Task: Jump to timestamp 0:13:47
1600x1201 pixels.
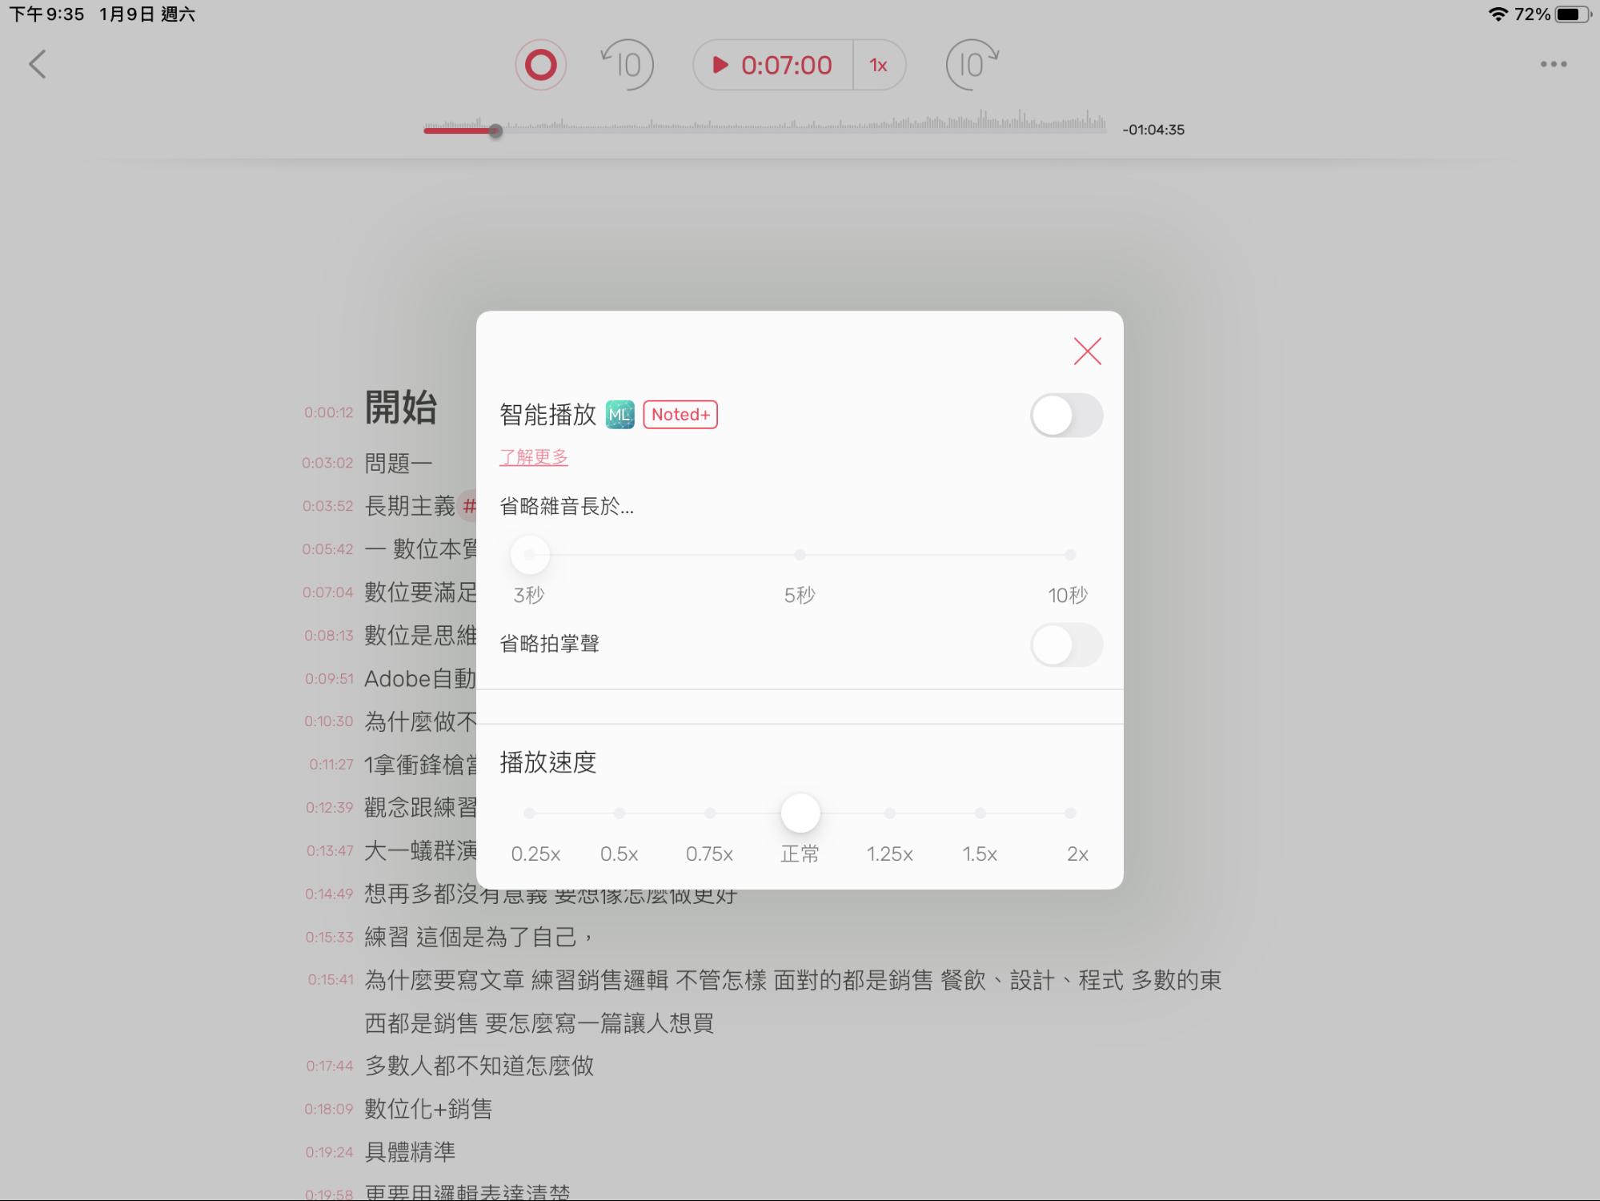Action: click(x=330, y=851)
